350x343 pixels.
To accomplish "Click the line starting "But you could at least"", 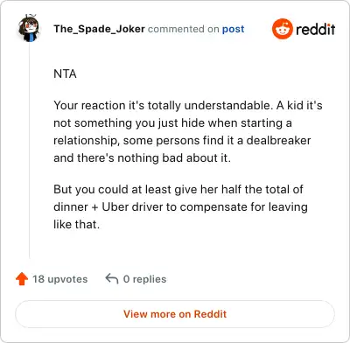I will (x=178, y=190).
